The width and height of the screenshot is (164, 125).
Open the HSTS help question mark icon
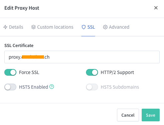click(x=52, y=87)
